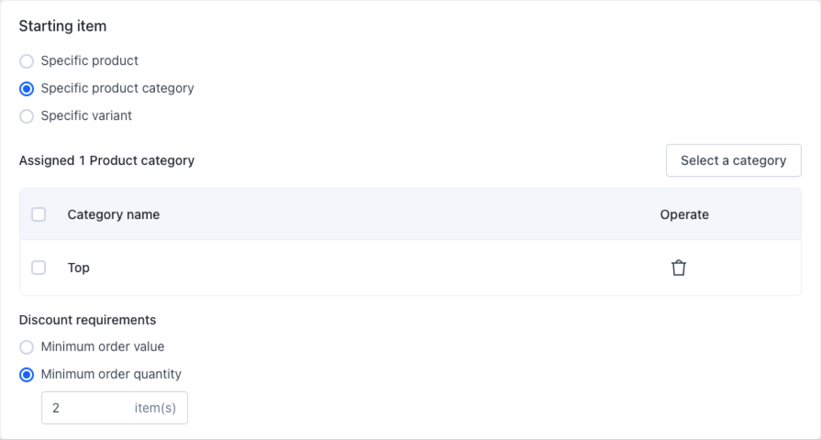
Task: Click the Assigned 1 Product category label
Action: [107, 161]
